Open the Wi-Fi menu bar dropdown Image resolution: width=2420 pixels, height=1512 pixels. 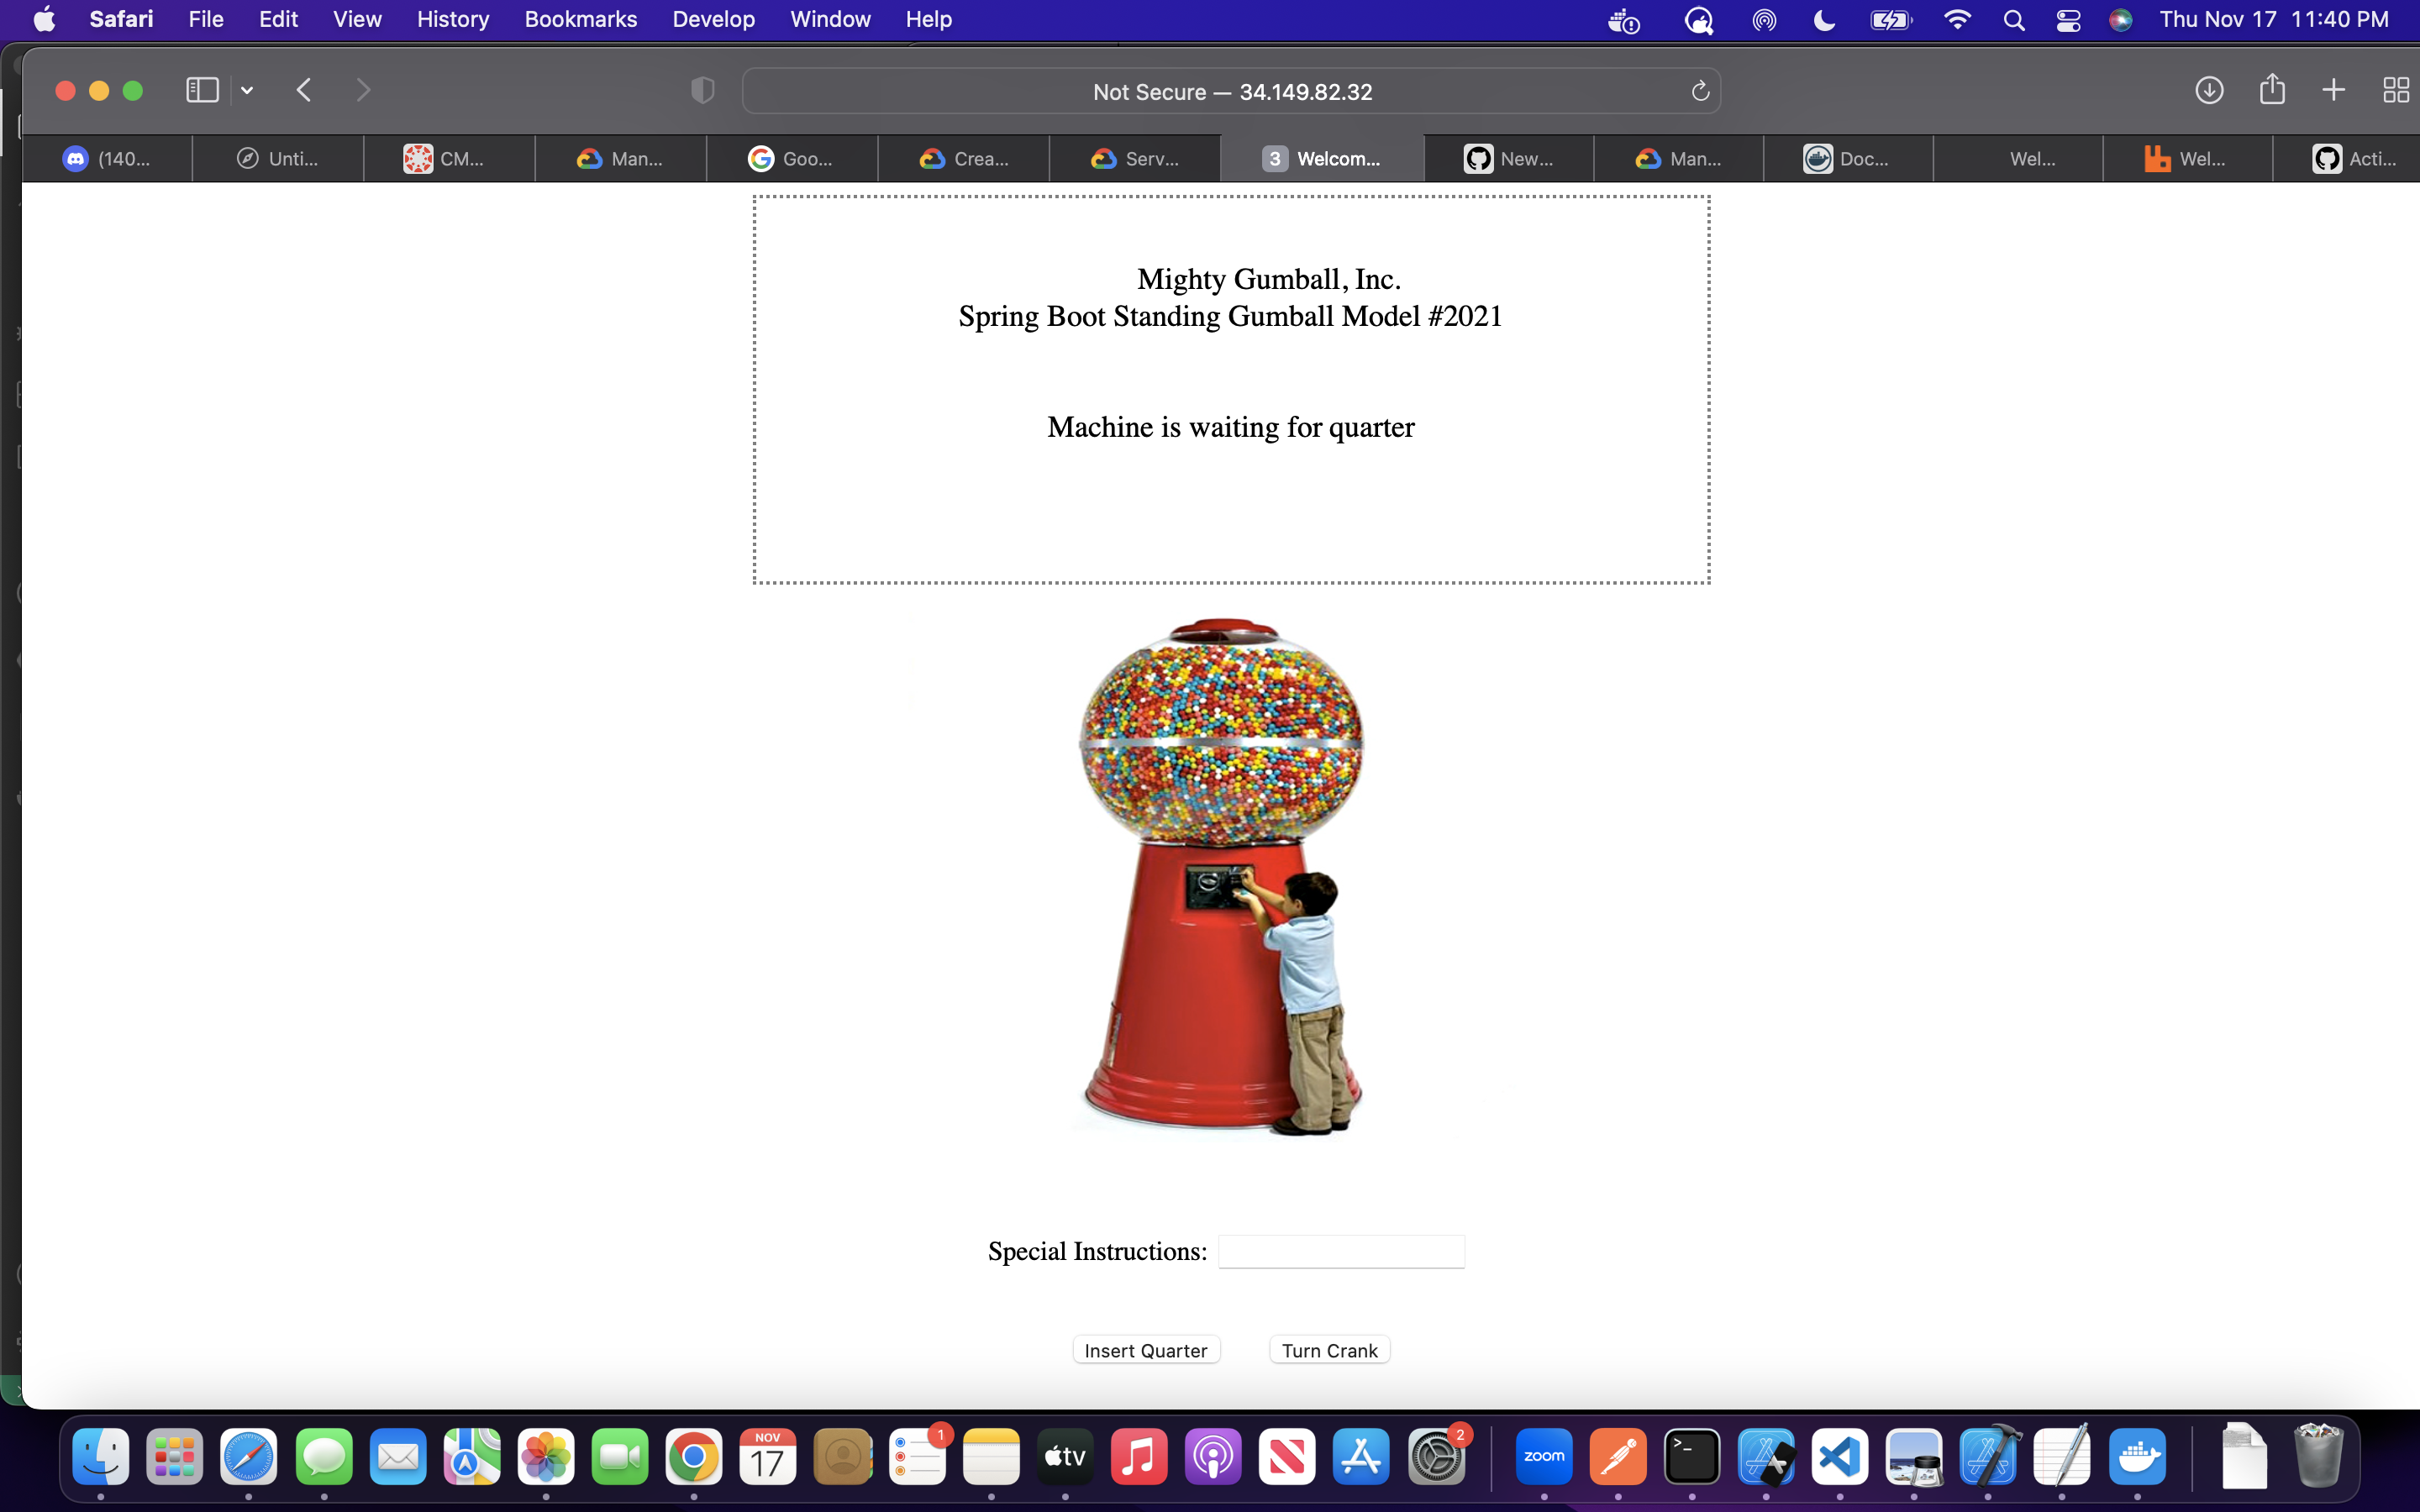1957,20
